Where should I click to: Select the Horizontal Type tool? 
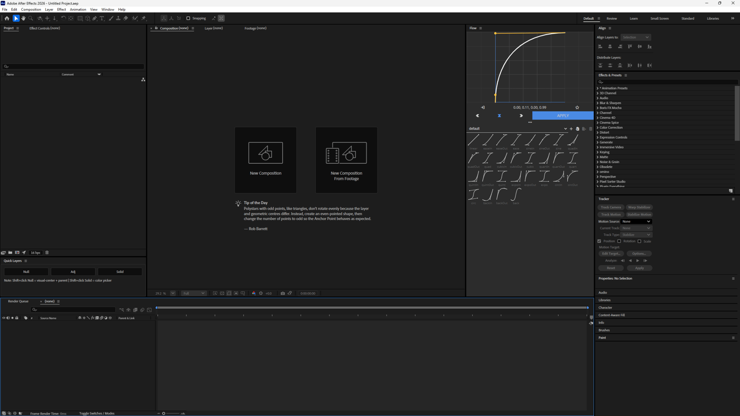tap(102, 18)
